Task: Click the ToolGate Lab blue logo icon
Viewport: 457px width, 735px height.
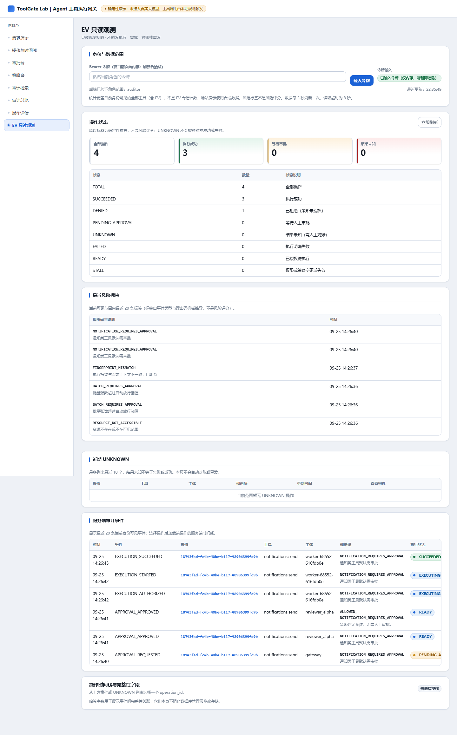Action: coord(11,9)
